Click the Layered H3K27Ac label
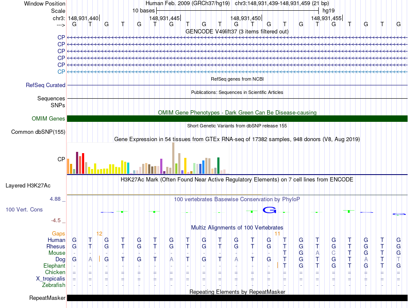 [28, 186]
